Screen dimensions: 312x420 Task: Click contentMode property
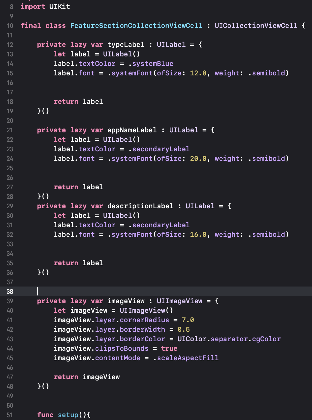[x=118, y=358]
